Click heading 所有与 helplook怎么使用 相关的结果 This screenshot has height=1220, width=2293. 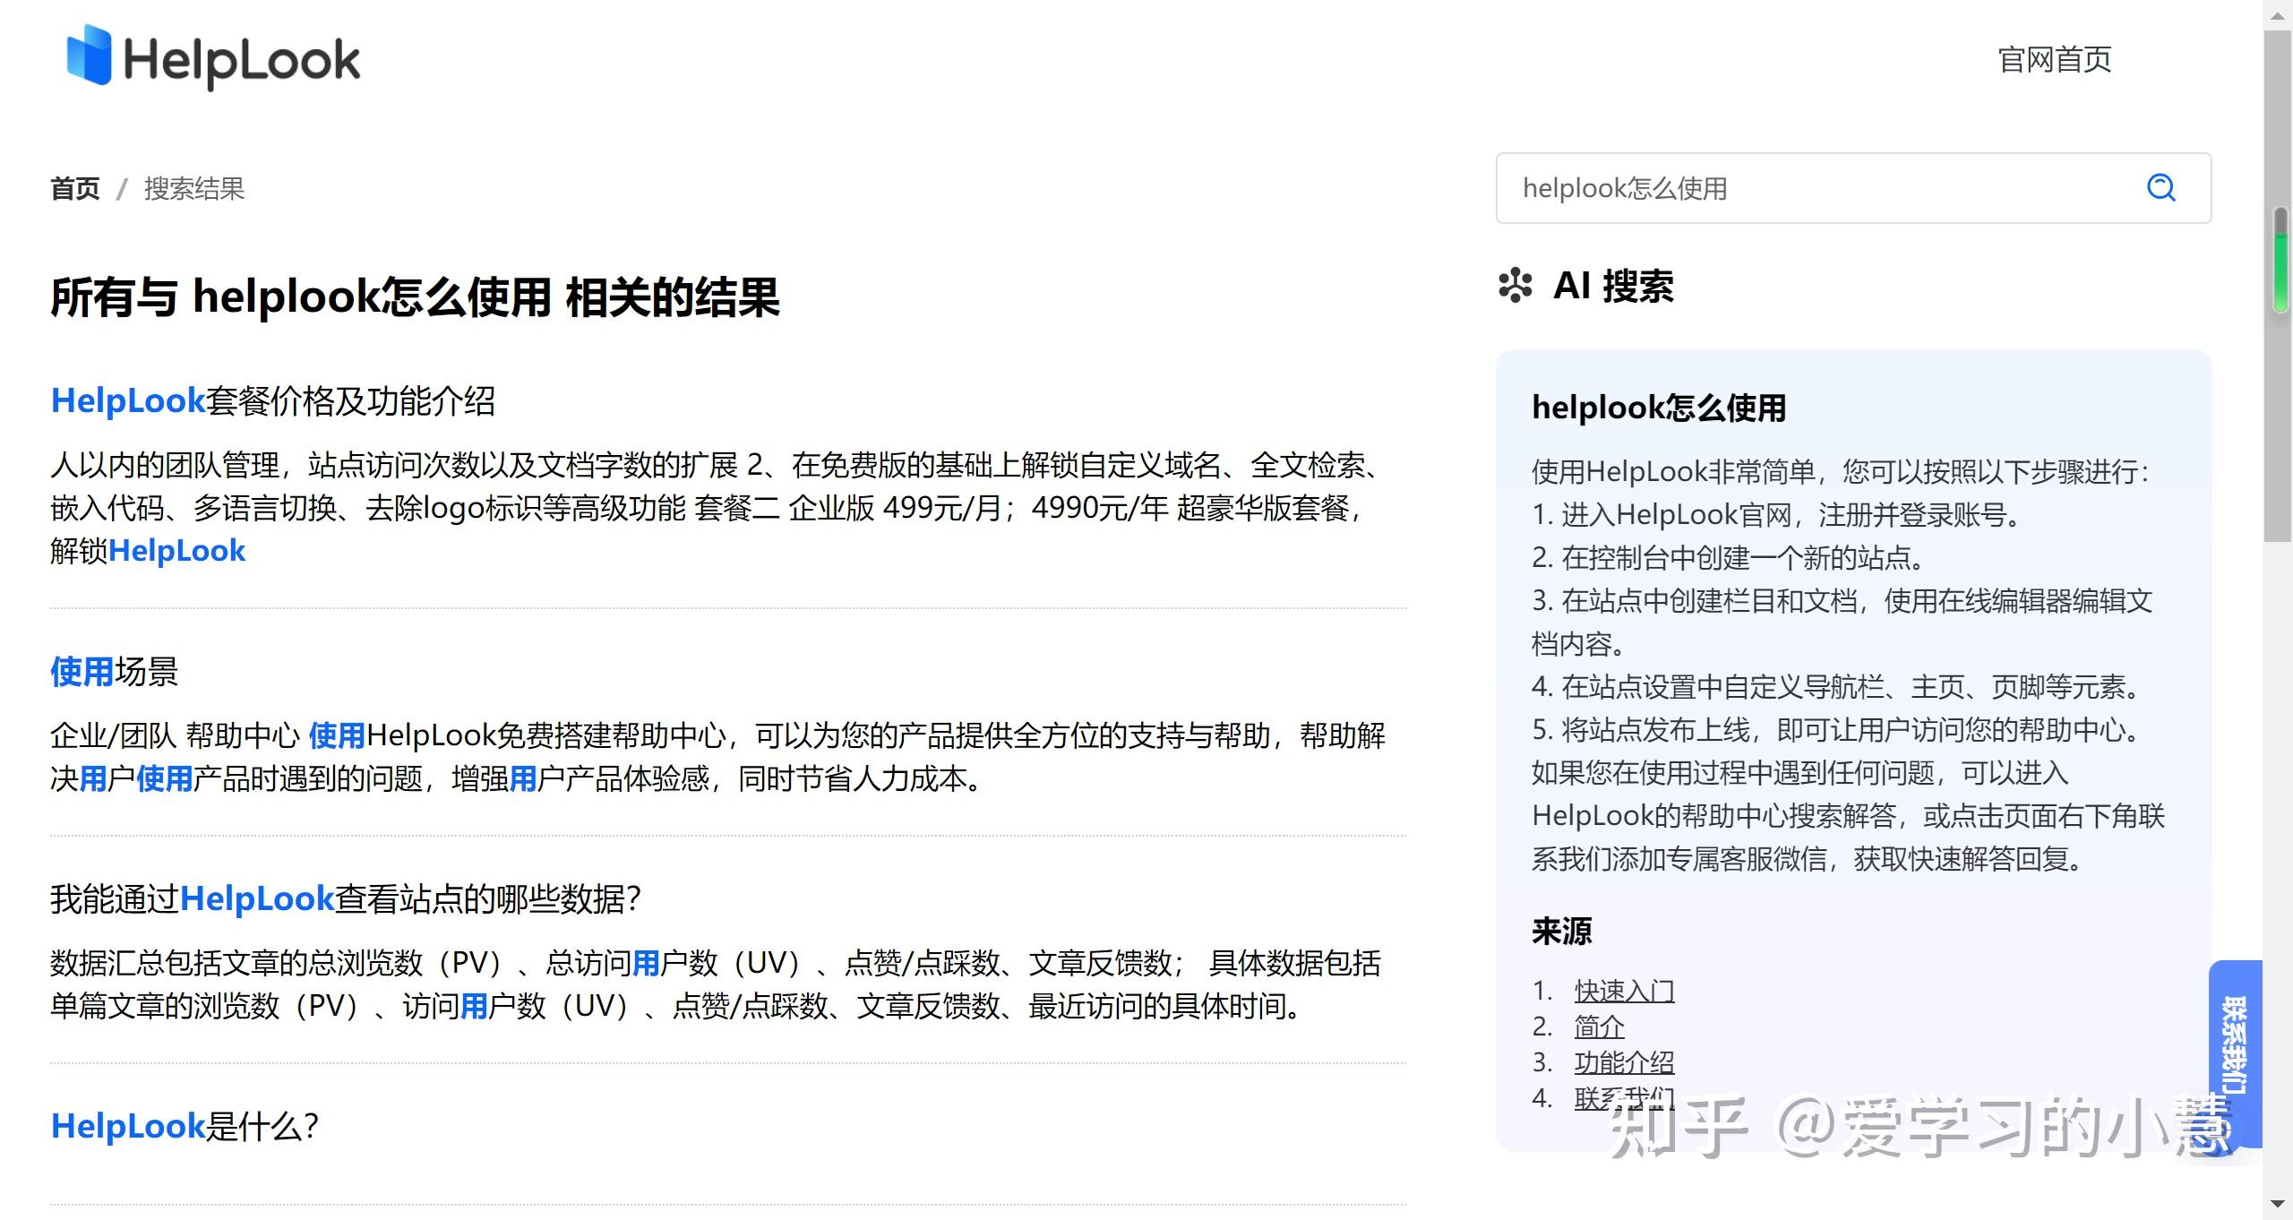[x=415, y=297]
